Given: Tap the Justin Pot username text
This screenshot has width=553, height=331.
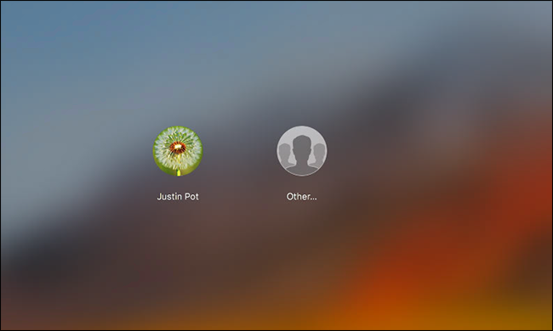Looking at the screenshot, I should 178,196.
